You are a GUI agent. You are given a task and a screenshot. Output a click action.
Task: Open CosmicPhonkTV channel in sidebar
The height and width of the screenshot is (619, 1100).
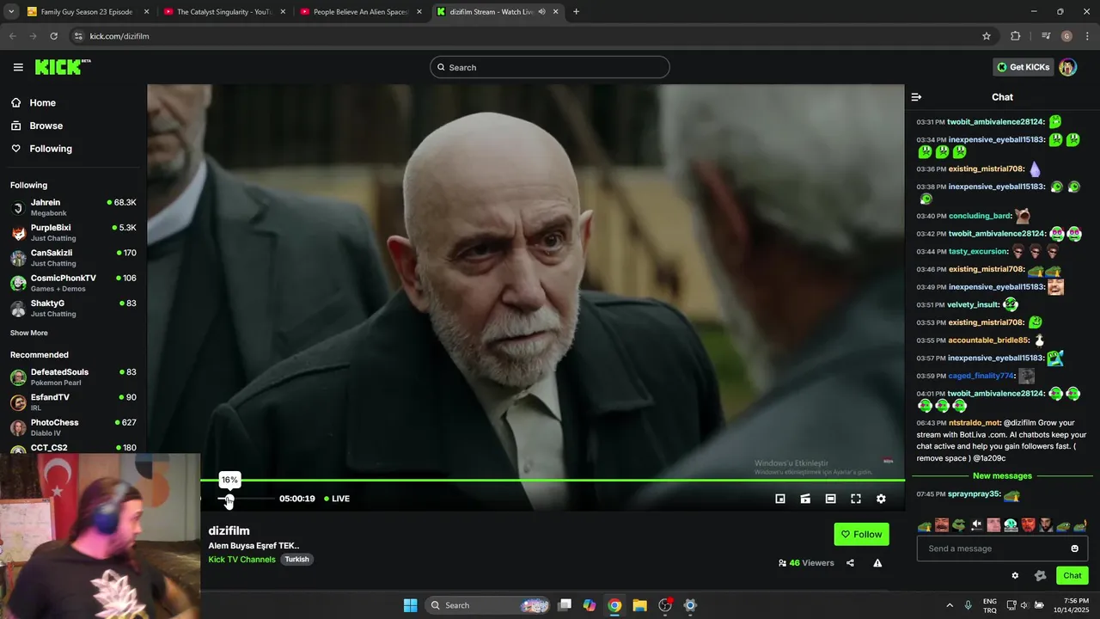73,283
